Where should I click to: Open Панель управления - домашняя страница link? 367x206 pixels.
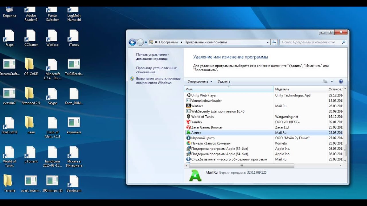tap(152, 56)
